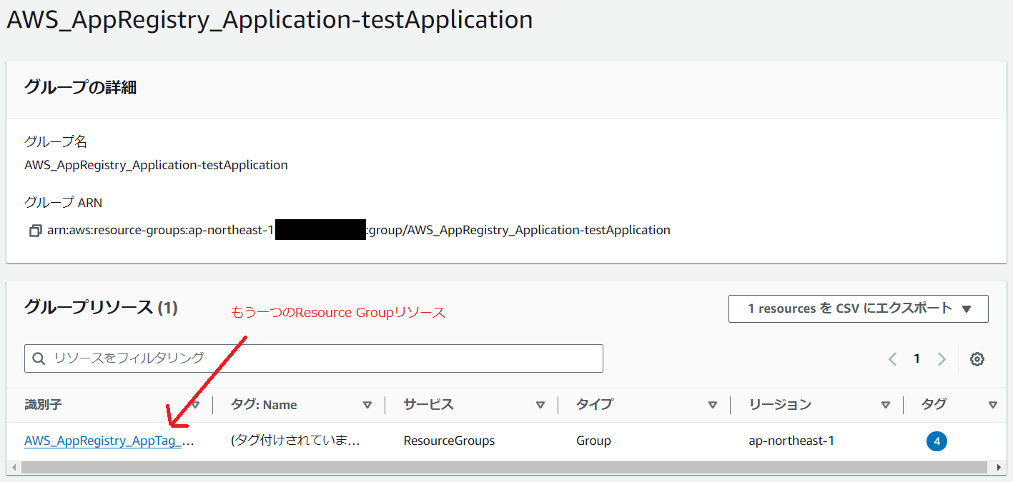Screen dimensions: 1013x482
Task: Click the ap-northeast-1 region cell
Action: coord(791,441)
